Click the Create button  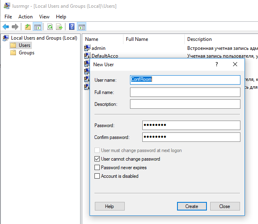coord(192,206)
